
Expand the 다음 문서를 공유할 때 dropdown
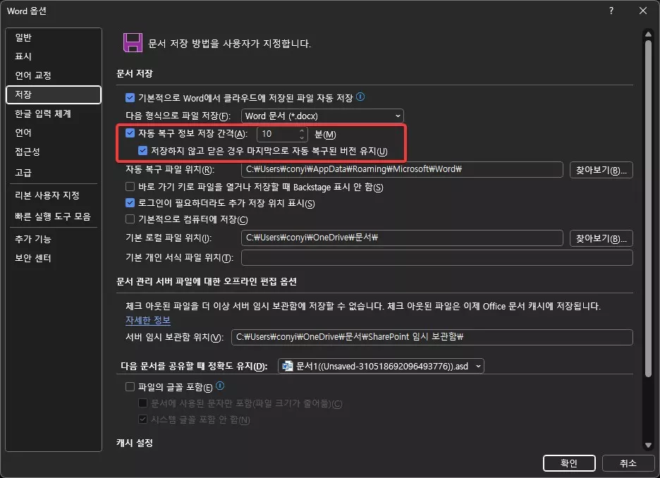[478, 365]
